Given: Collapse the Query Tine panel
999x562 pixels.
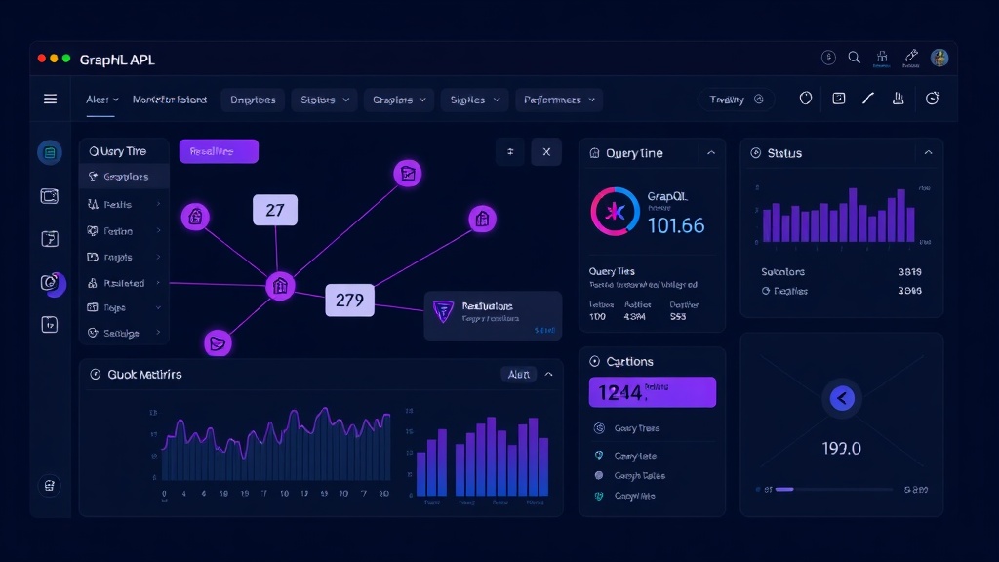Looking at the screenshot, I should tap(711, 153).
